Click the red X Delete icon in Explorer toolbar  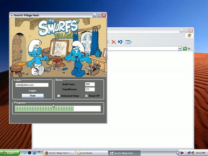tap(114, 42)
